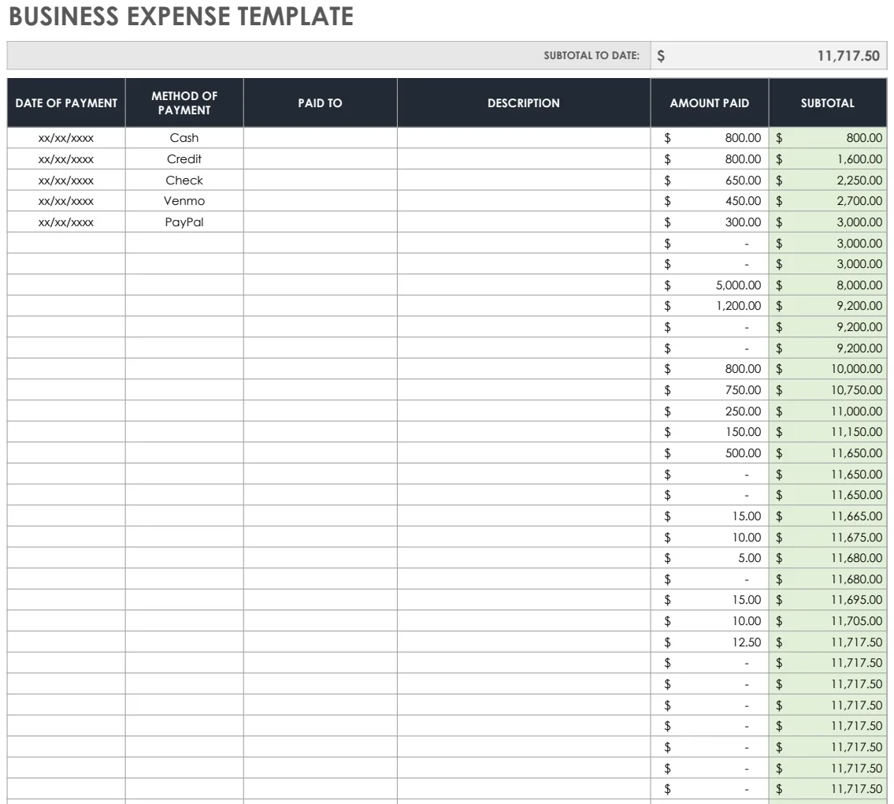The image size is (894, 804).
Task: Click the 2,700.00 subtotal cell
Action: (827, 201)
